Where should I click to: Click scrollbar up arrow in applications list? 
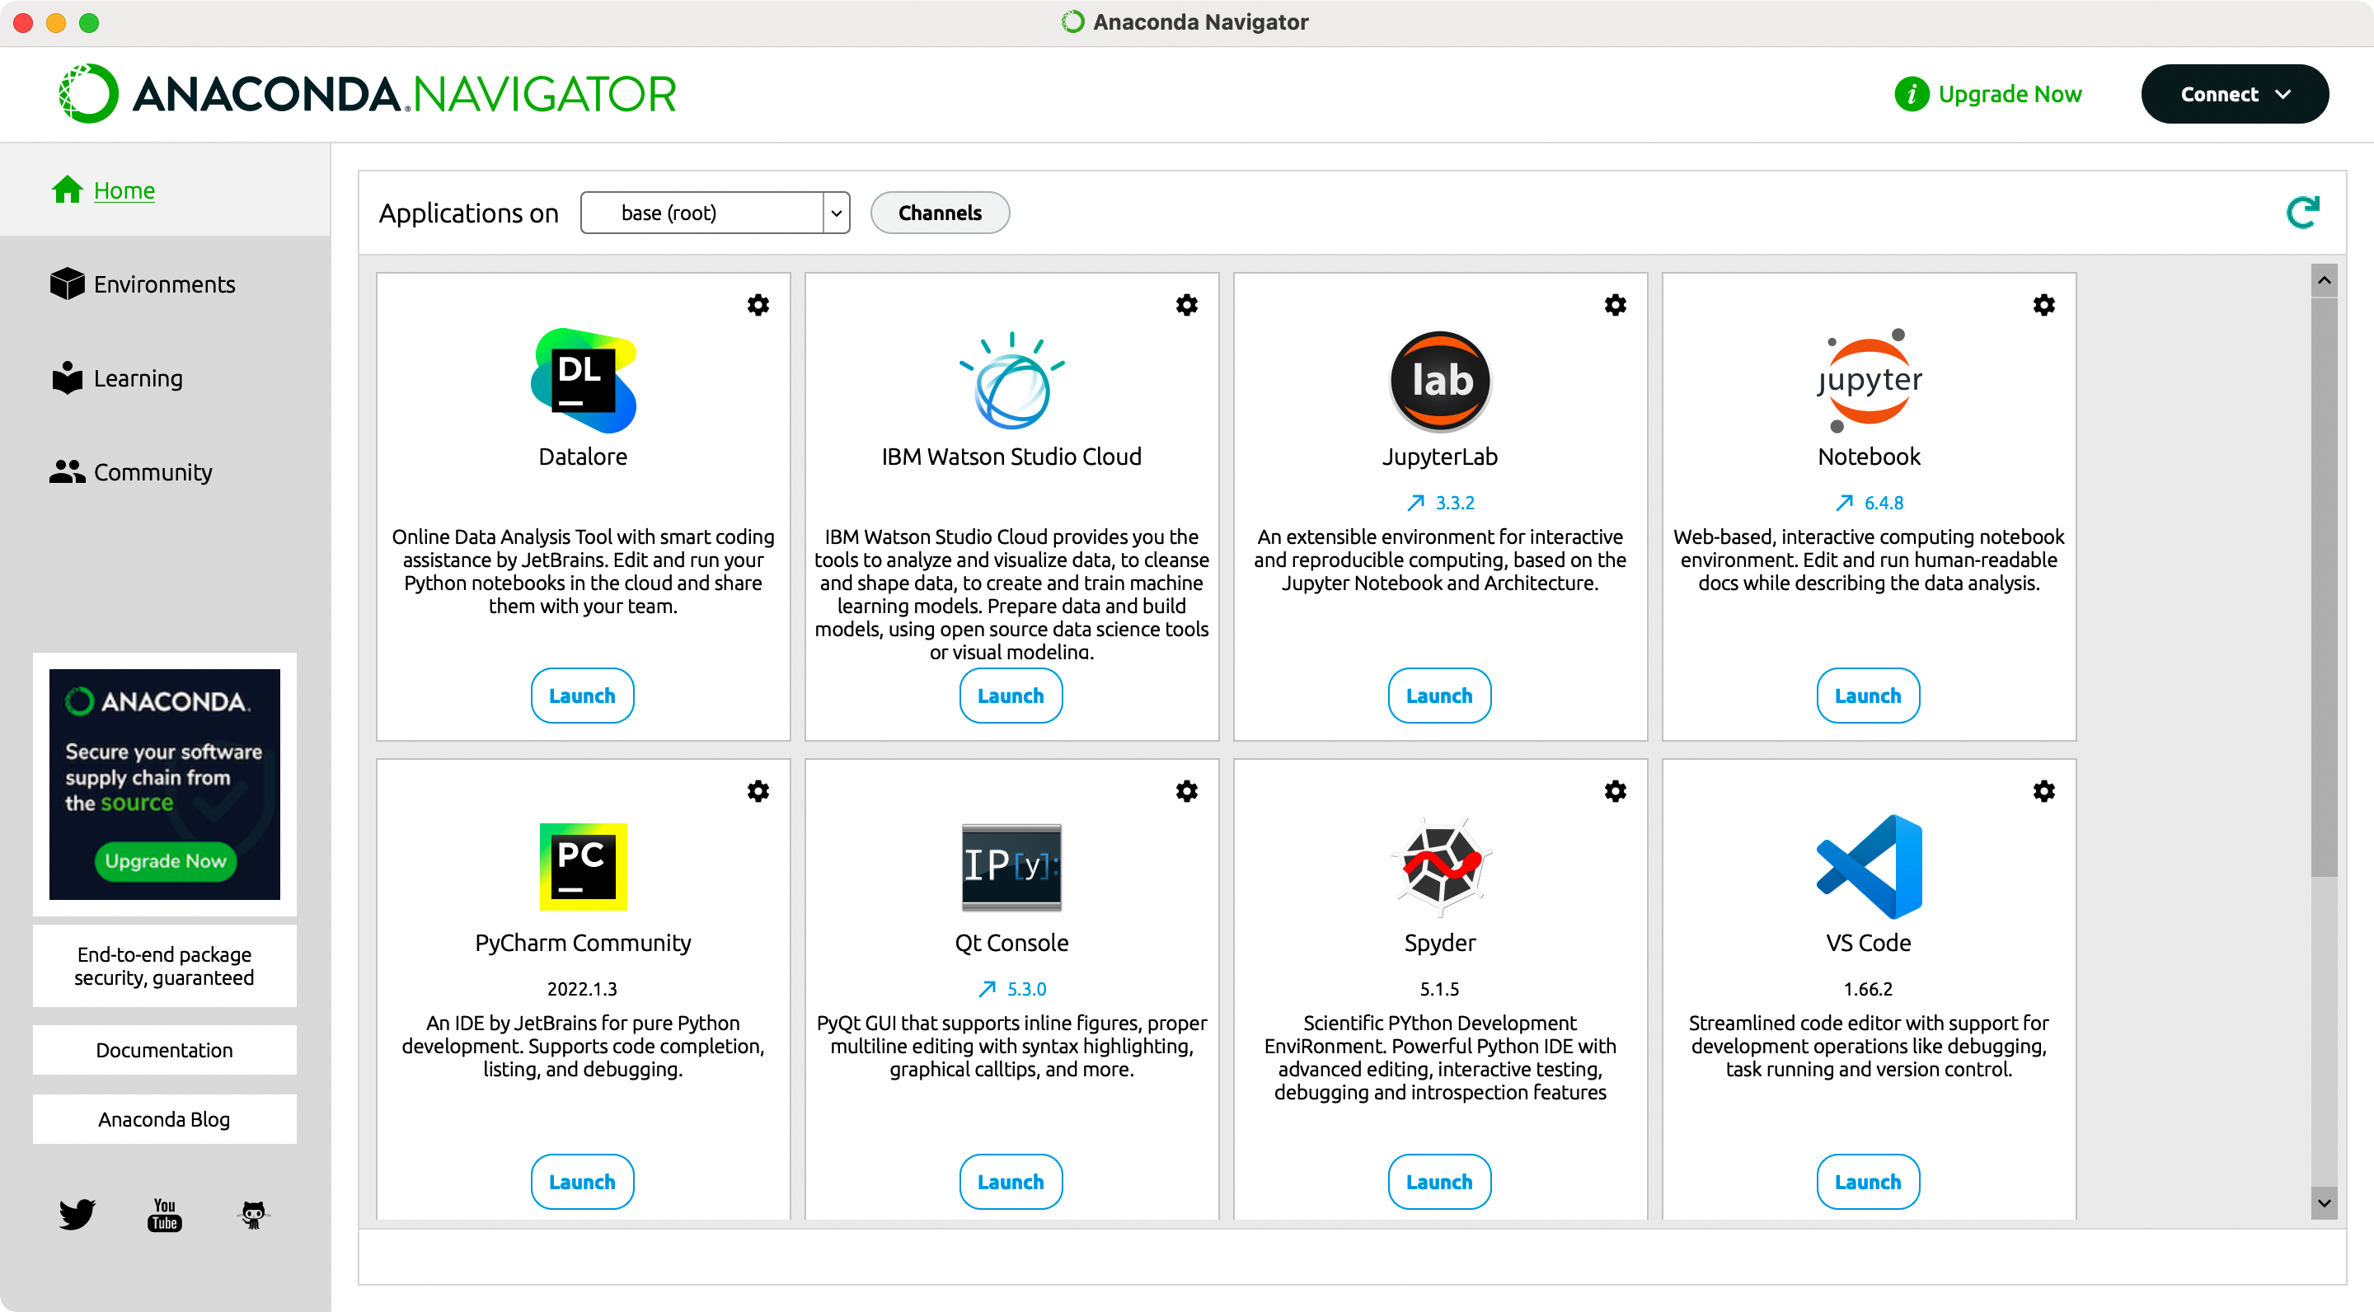[2324, 280]
